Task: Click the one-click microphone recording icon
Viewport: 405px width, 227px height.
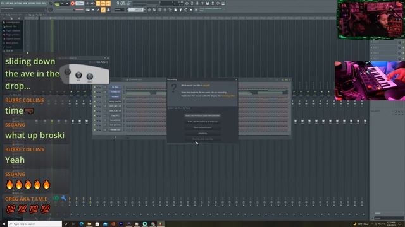Action: coord(197,3)
